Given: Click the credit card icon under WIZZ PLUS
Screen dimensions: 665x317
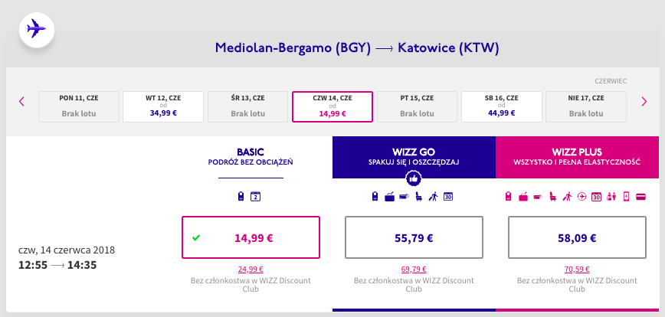Looking at the screenshot, I should [639, 197].
